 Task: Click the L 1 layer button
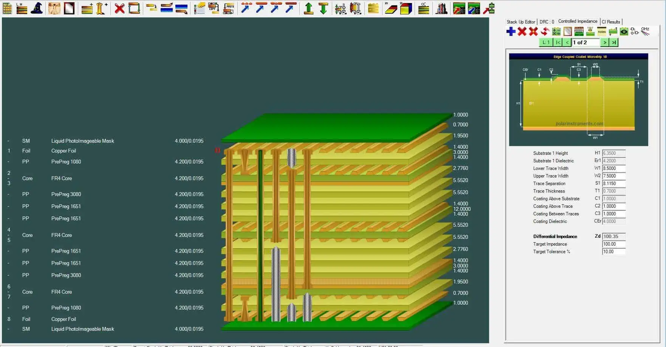tap(545, 42)
